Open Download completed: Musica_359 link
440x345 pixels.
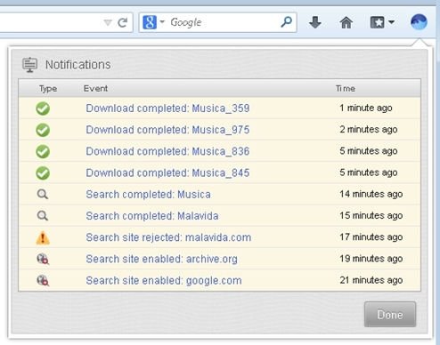167,108
